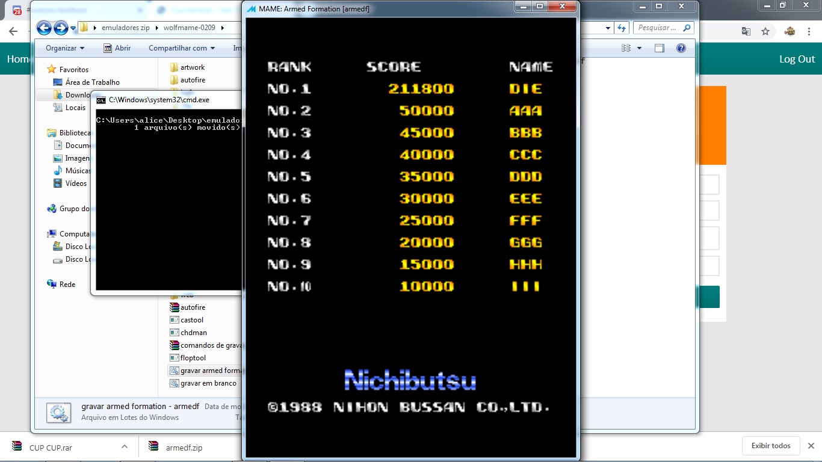Click the batch file icon in details pane

58,412
